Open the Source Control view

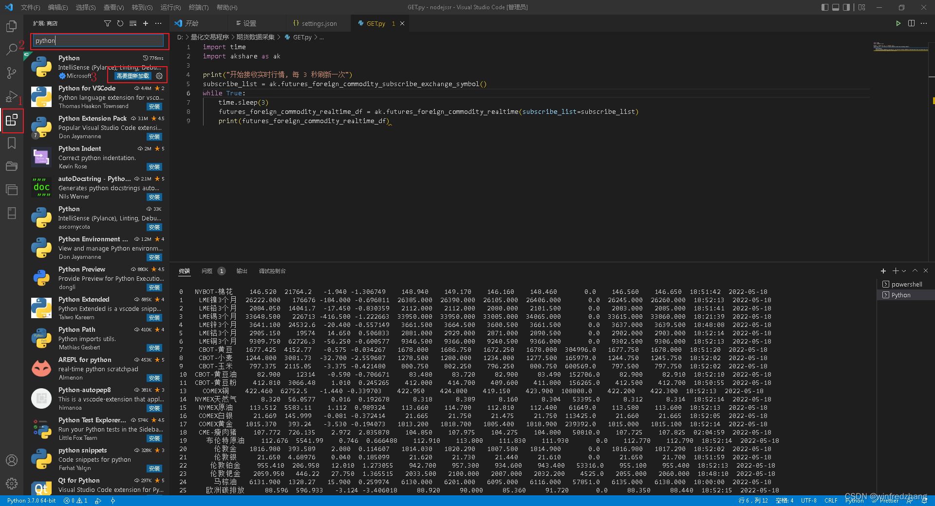pyautogui.click(x=12, y=73)
